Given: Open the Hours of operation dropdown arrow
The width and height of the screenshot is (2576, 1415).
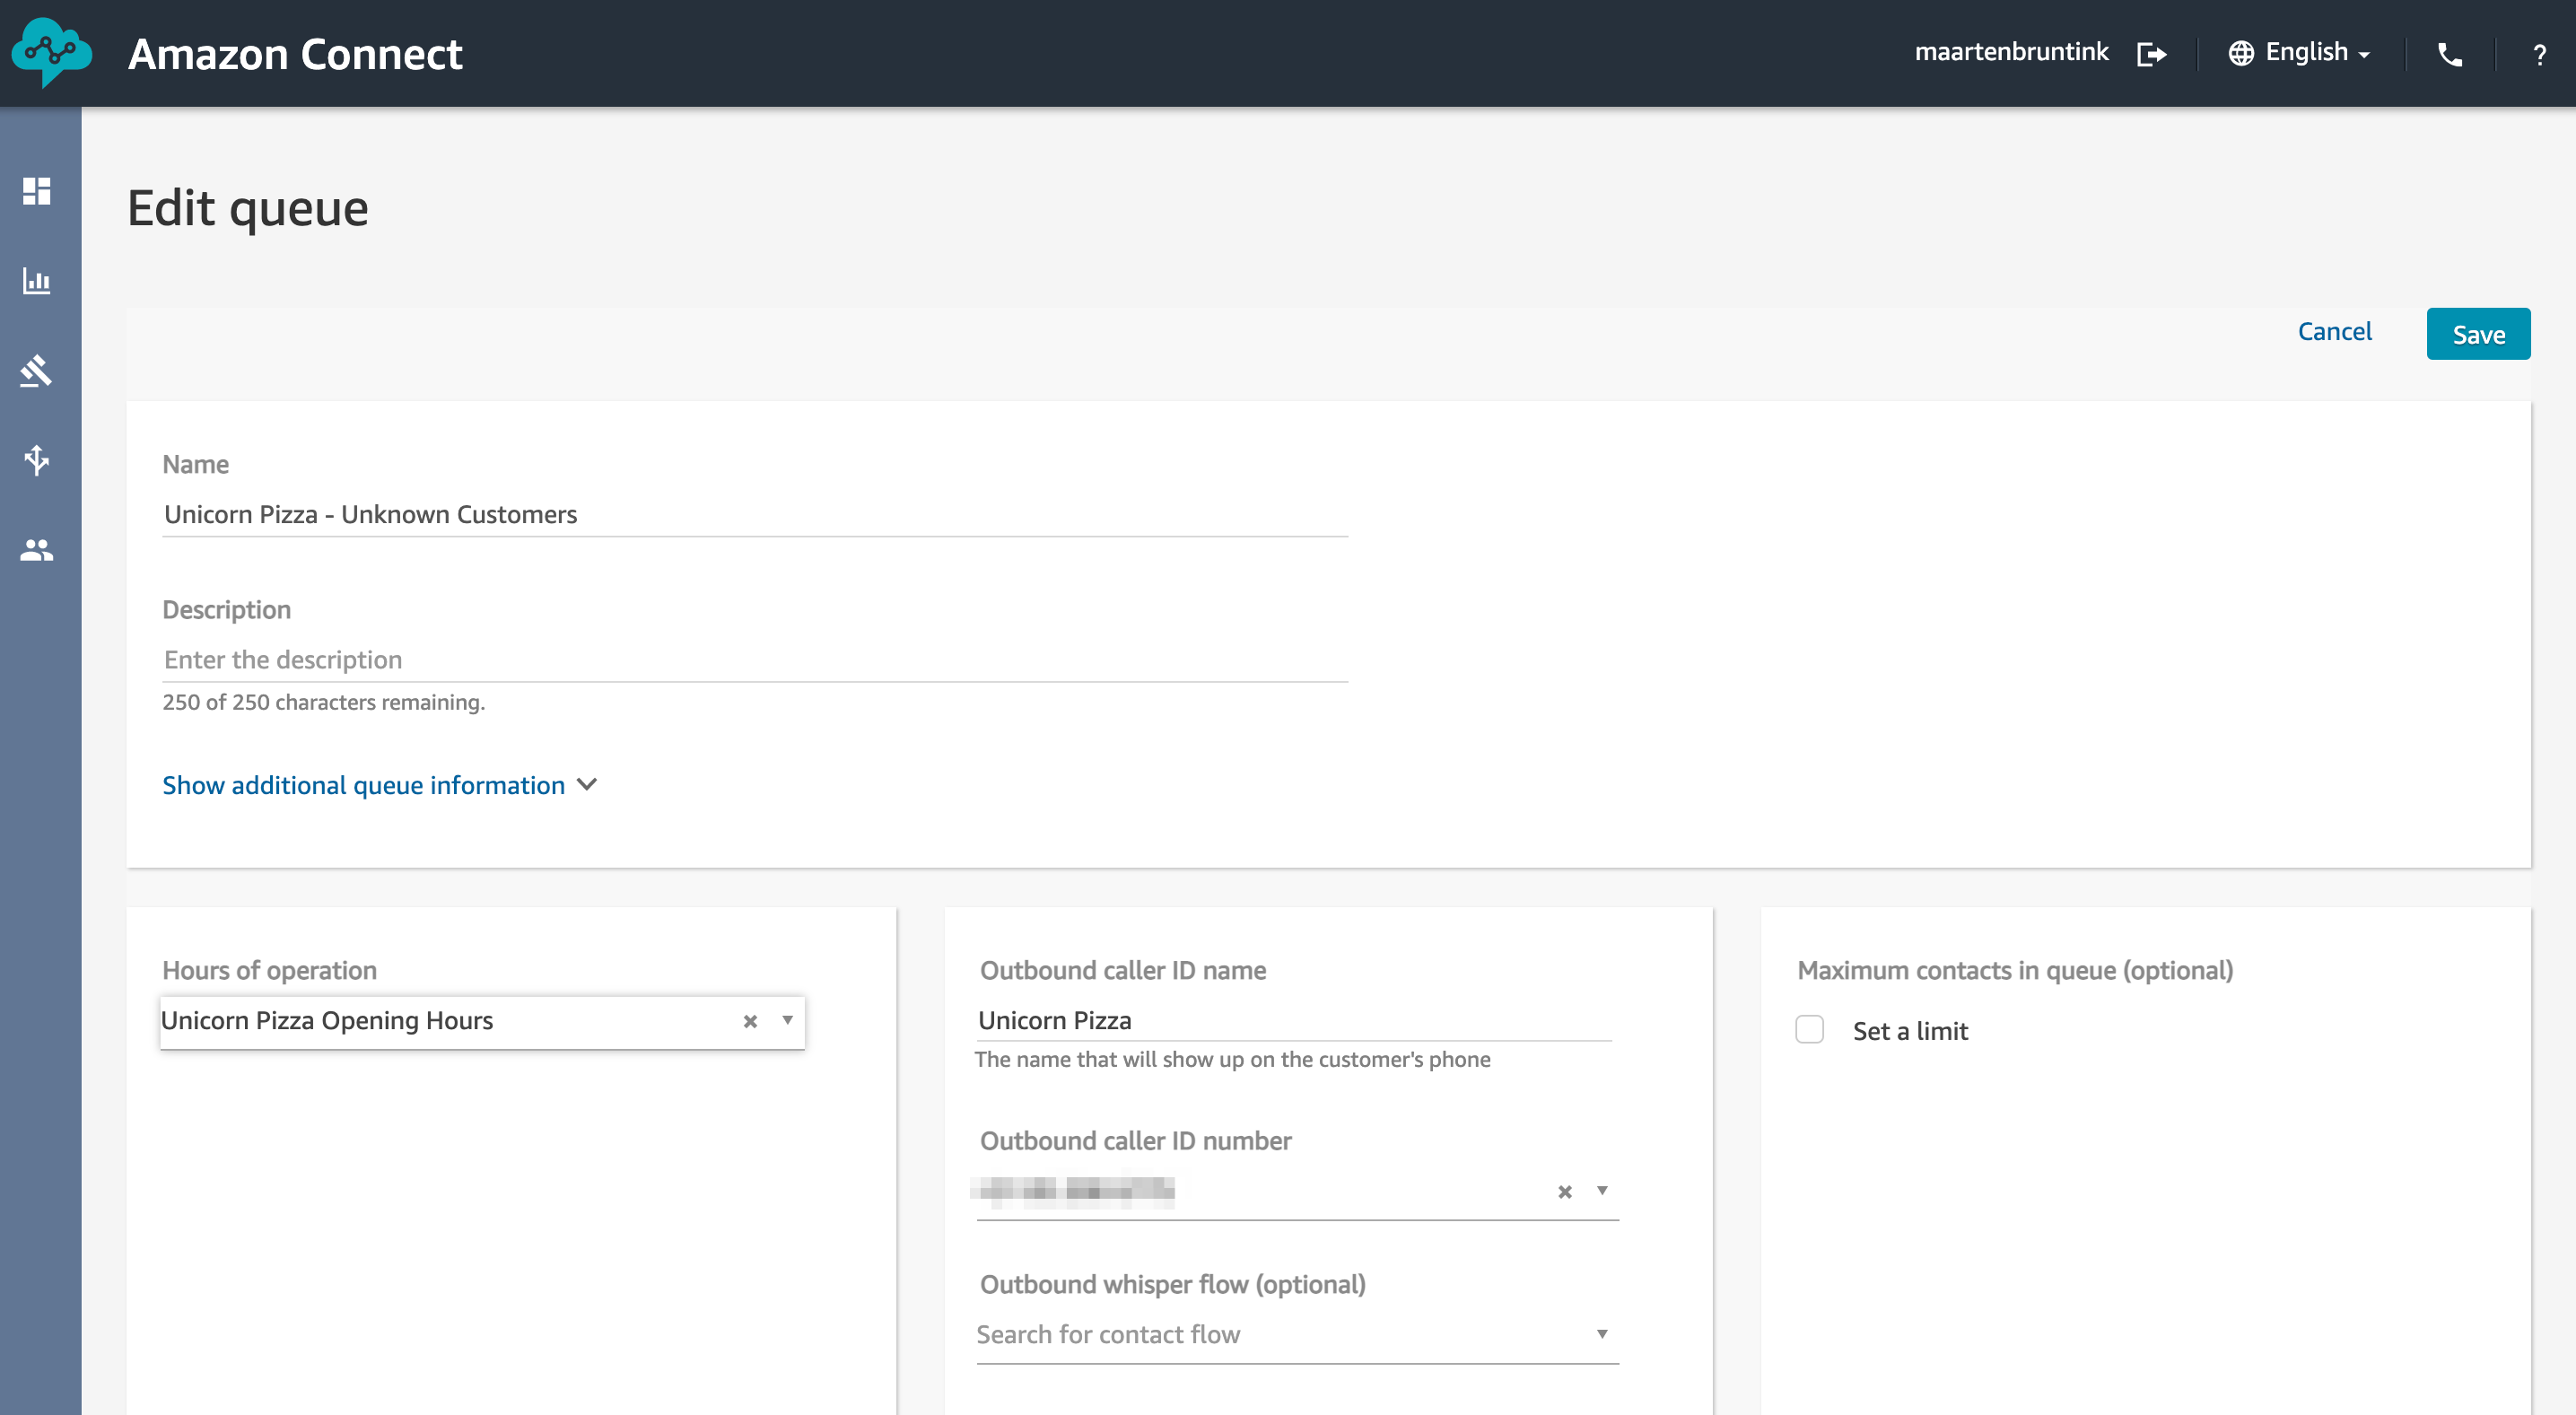Looking at the screenshot, I should 788,1020.
